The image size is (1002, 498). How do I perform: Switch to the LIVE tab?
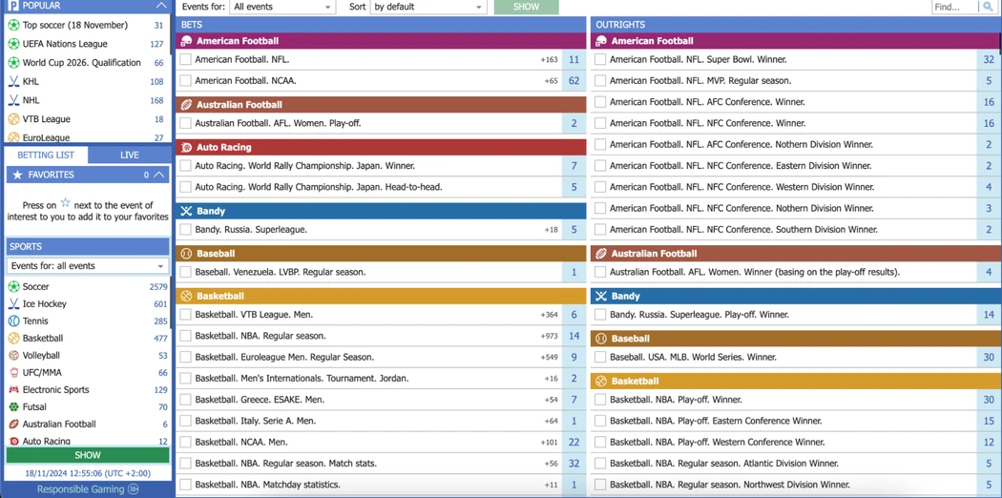[x=129, y=155]
